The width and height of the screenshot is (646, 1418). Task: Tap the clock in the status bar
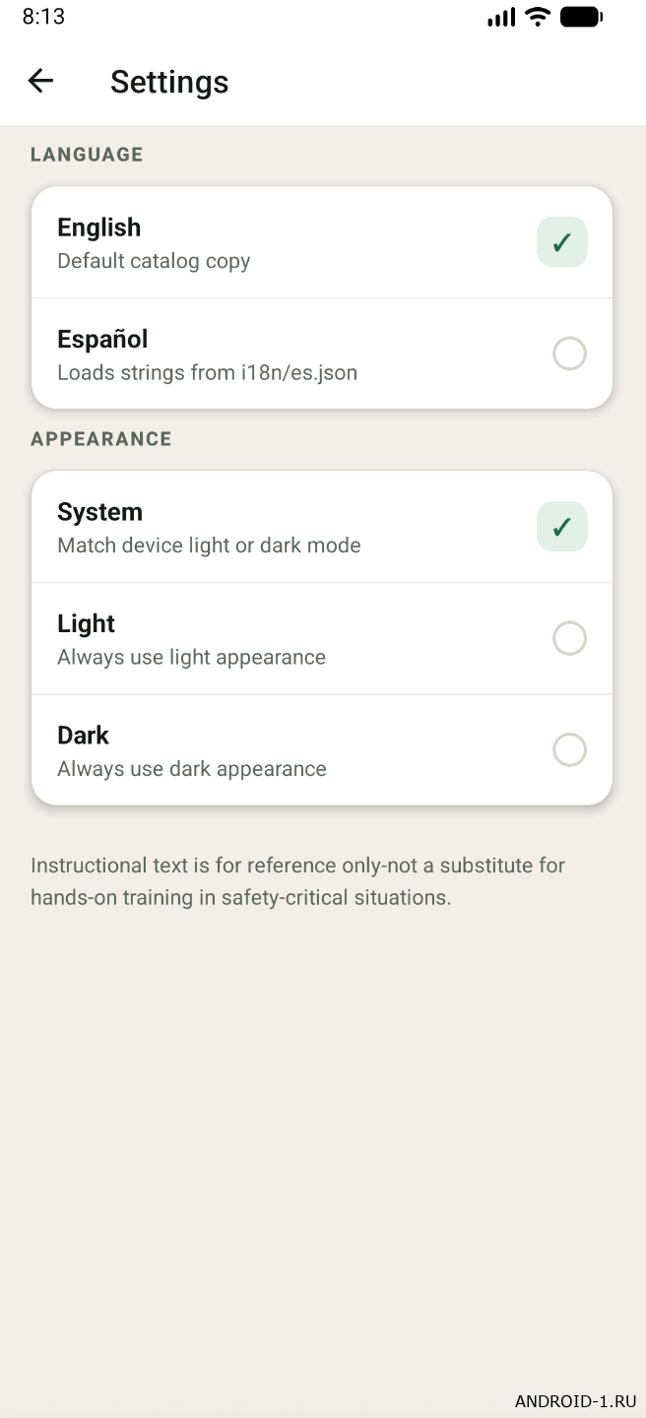(x=43, y=17)
